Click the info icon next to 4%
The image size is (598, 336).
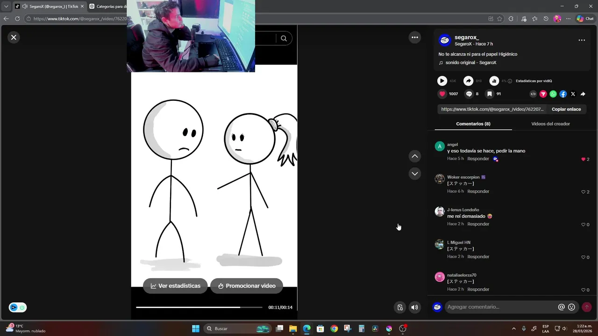point(510,81)
